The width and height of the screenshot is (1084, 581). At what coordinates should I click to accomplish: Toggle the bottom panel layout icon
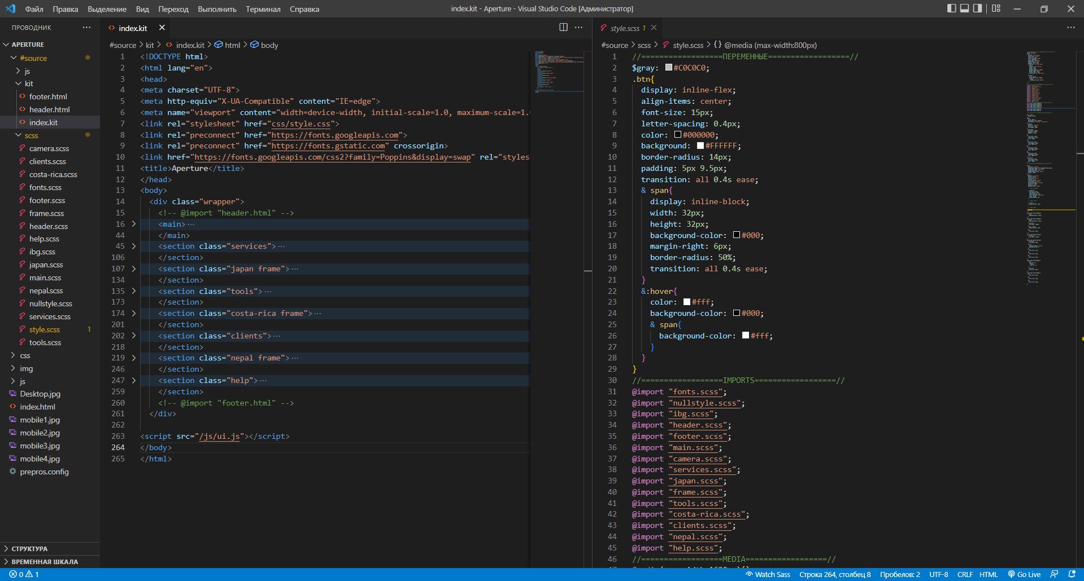pos(965,8)
